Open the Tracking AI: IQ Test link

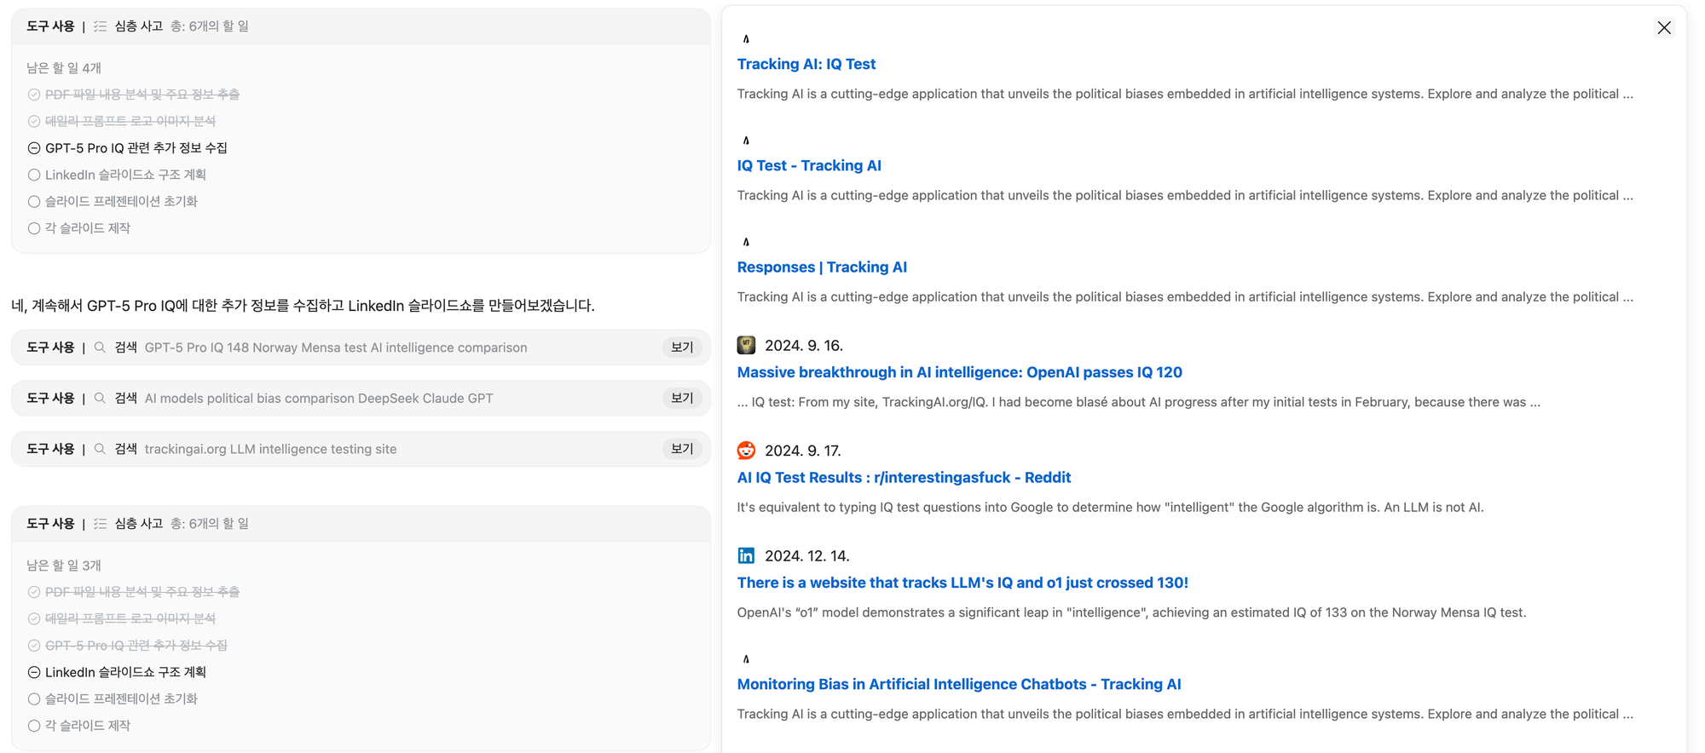[806, 64]
